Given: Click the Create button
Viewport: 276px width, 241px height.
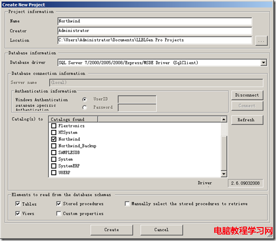Looking at the screenshot, I should tap(112, 230).
